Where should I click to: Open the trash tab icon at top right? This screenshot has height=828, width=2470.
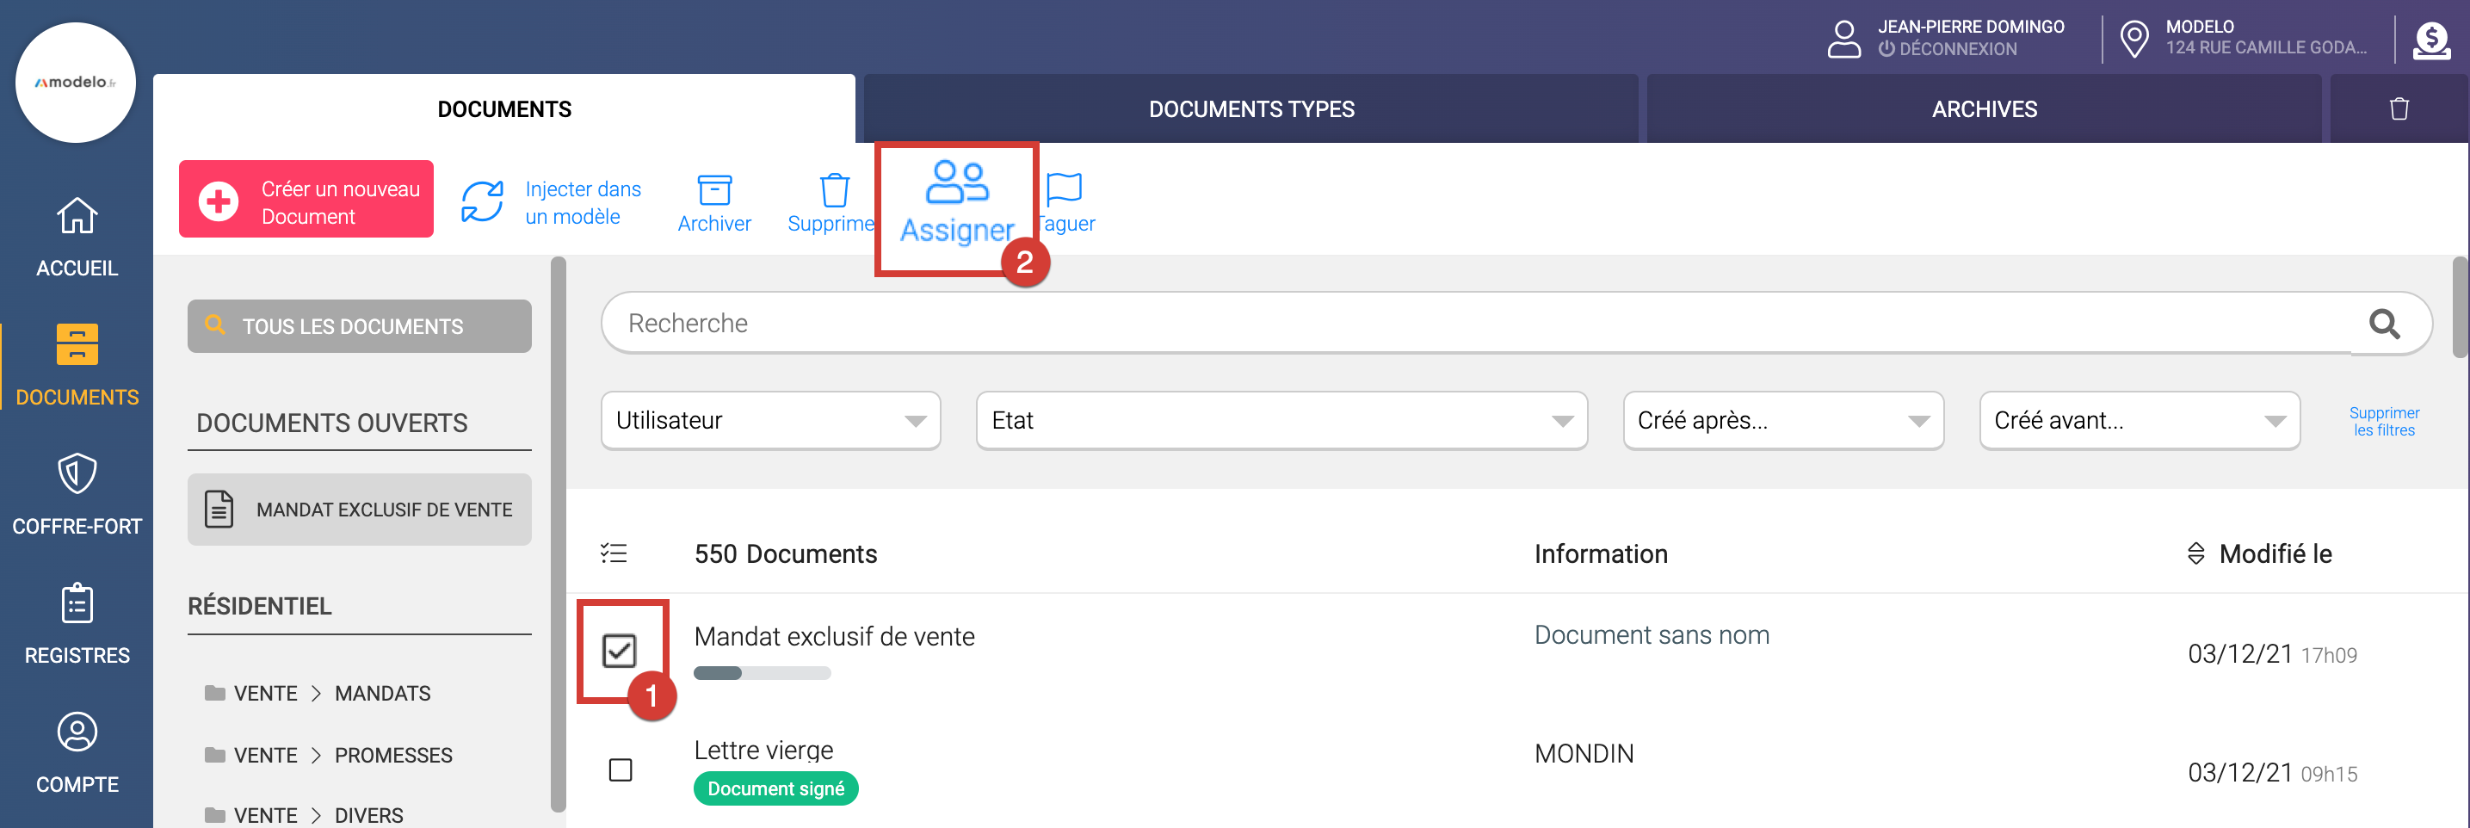pyautogui.click(x=2398, y=109)
